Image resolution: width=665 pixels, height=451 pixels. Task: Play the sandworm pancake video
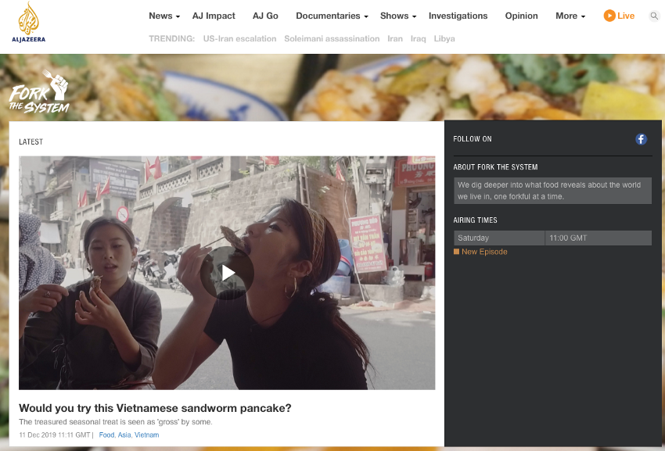pos(227,273)
